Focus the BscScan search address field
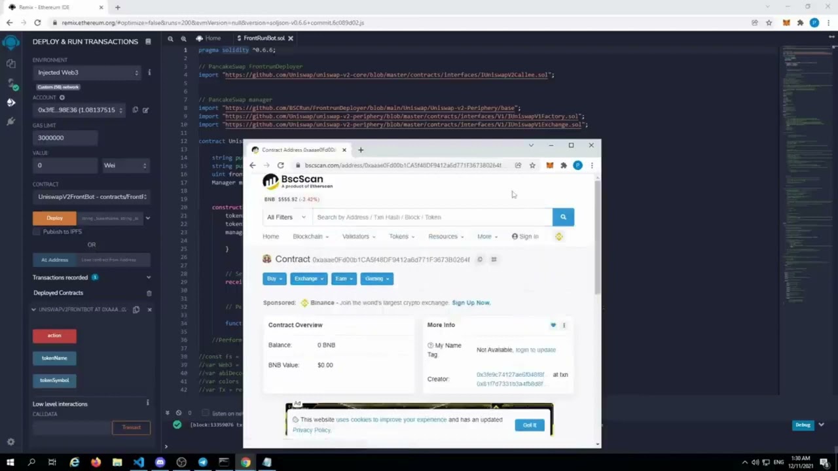Viewport: 838px width, 471px height. coord(433,217)
